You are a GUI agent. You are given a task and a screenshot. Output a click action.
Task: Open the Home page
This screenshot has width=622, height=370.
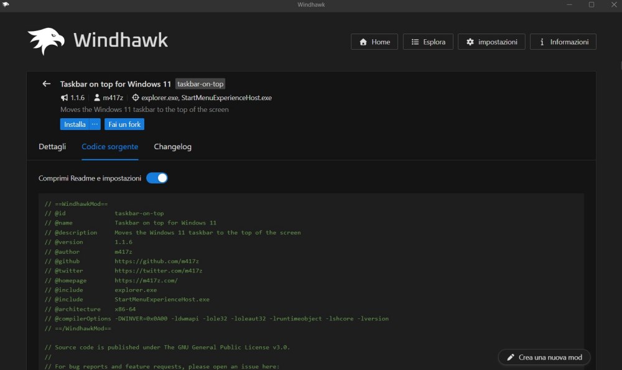click(x=374, y=42)
